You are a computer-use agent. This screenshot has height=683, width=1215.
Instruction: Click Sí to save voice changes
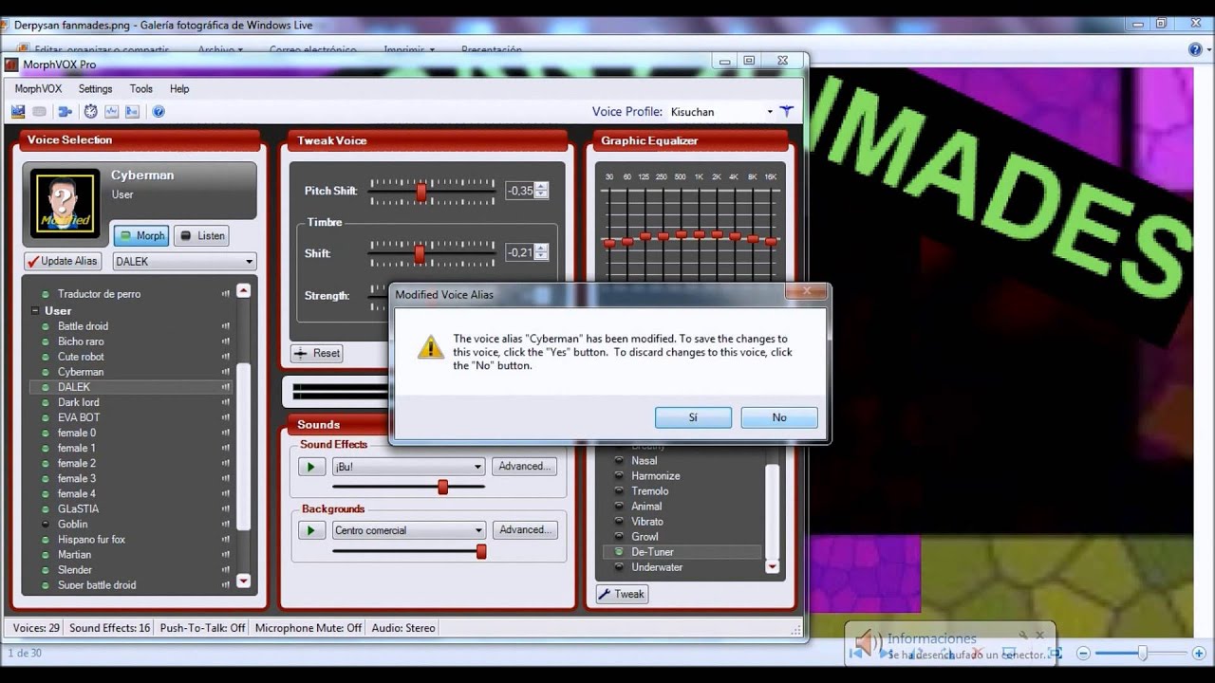click(x=693, y=417)
